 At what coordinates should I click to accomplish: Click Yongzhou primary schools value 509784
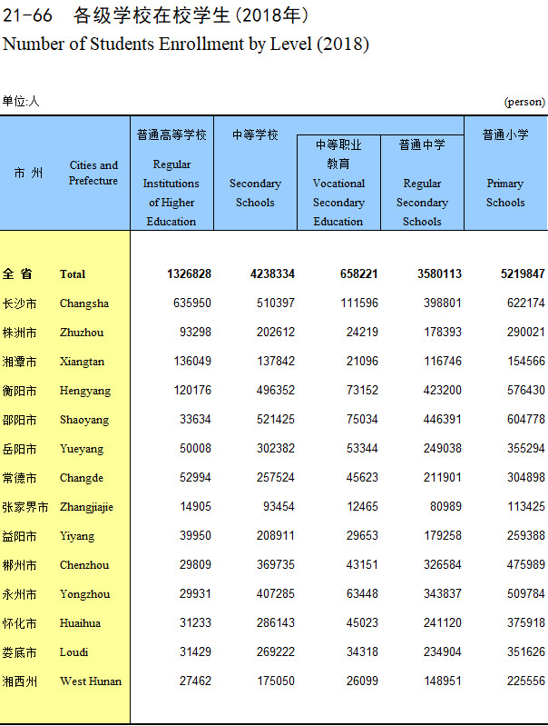coord(526,593)
